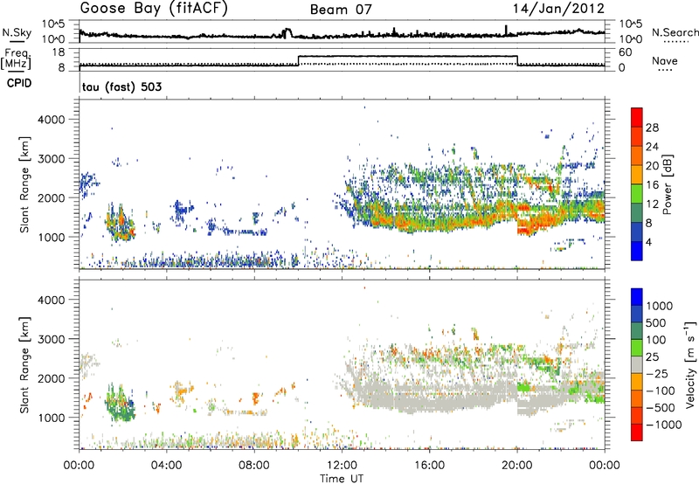Click the sky noise bump near 09:30
This screenshot has height=484, width=699.
[x=287, y=33]
